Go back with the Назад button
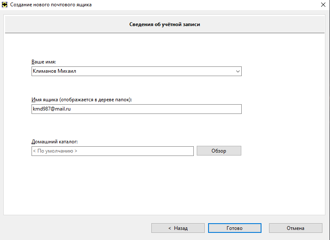This screenshot has width=330, height=240. (178, 228)
